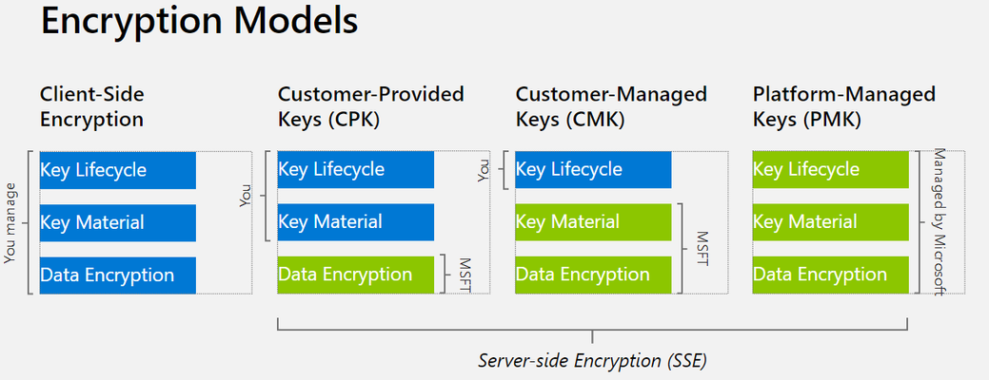Select green Key Material block under CMK

coord(593,222)
